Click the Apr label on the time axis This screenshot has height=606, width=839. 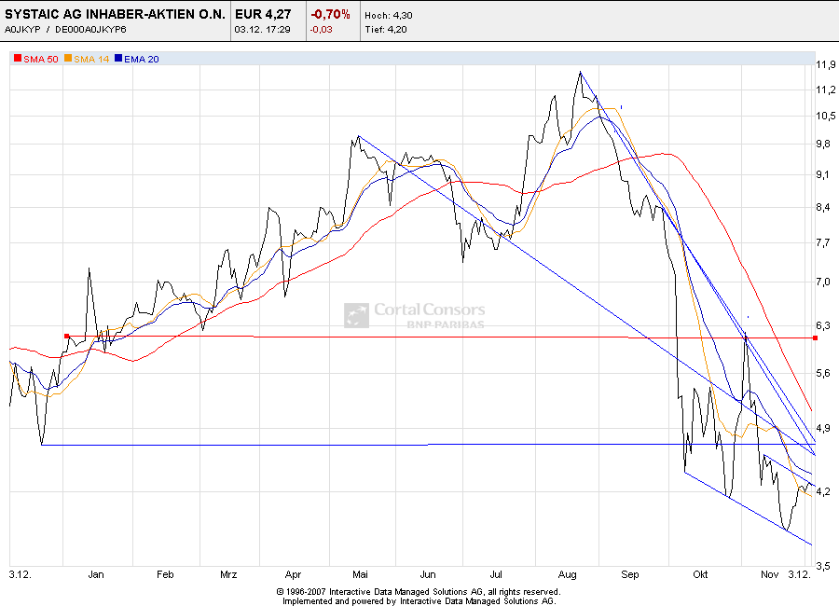(x=293, y=574)
